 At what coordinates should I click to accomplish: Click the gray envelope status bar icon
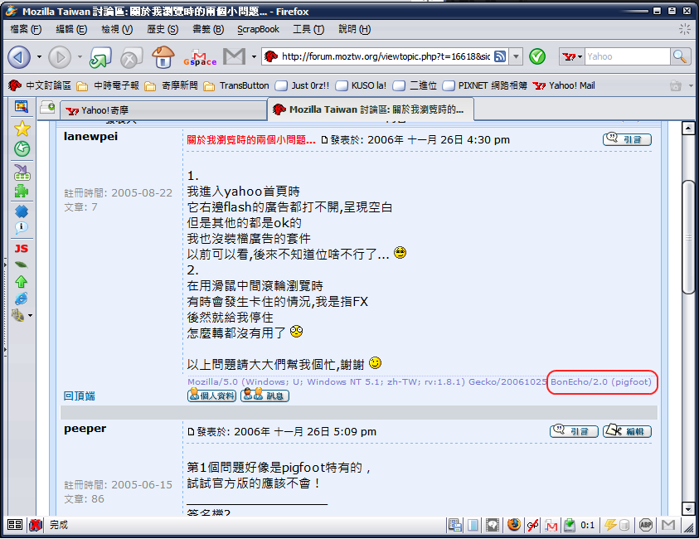click(x=667, y=525)
